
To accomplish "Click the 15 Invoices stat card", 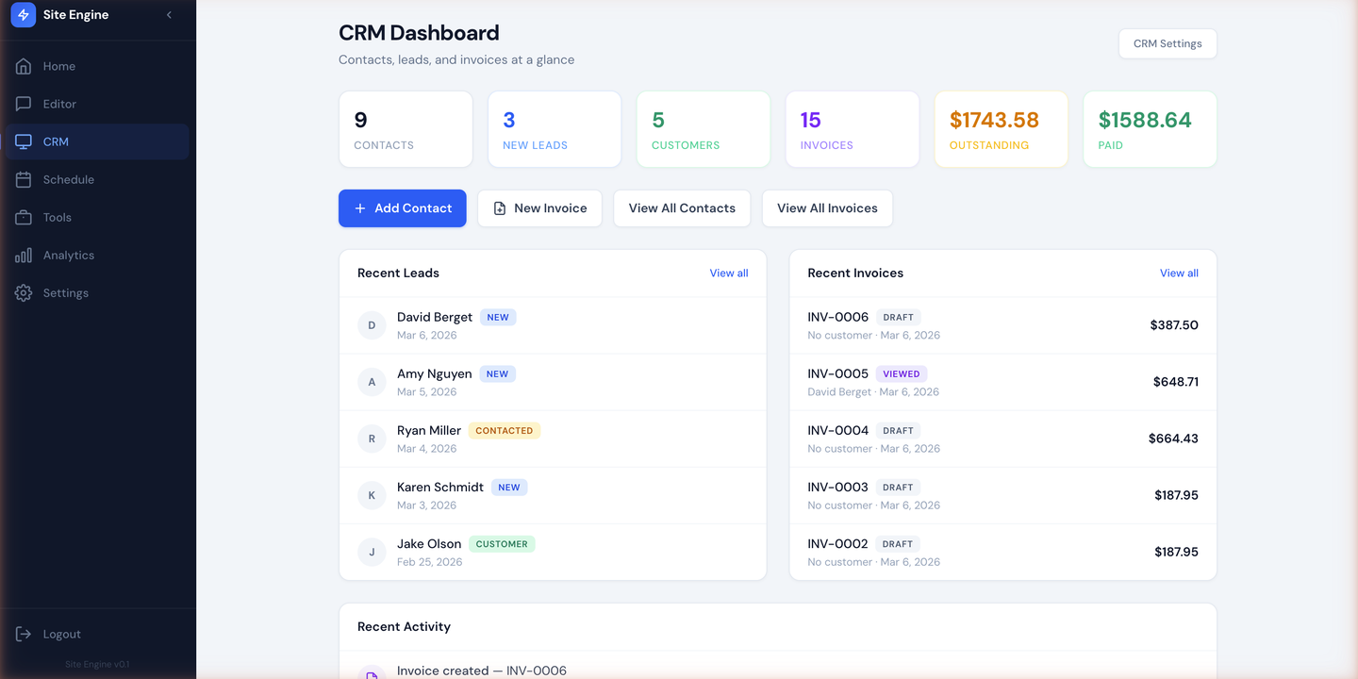I will (x=852, y=128).
